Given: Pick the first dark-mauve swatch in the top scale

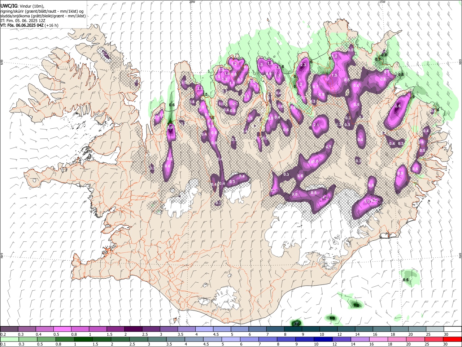Looking at the screenshot, I should point(9,329).
